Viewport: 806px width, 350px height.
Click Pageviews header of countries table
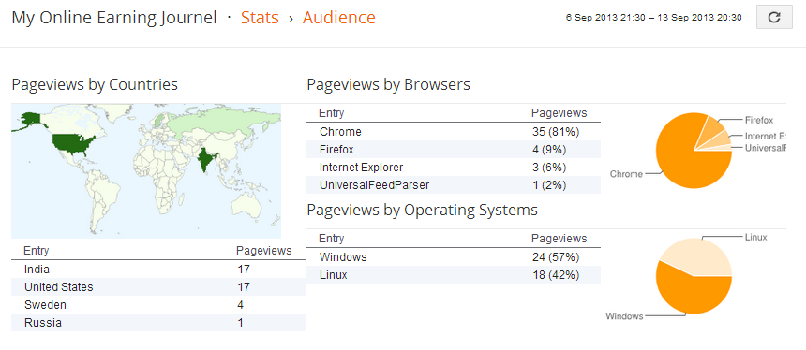[263, 251]
